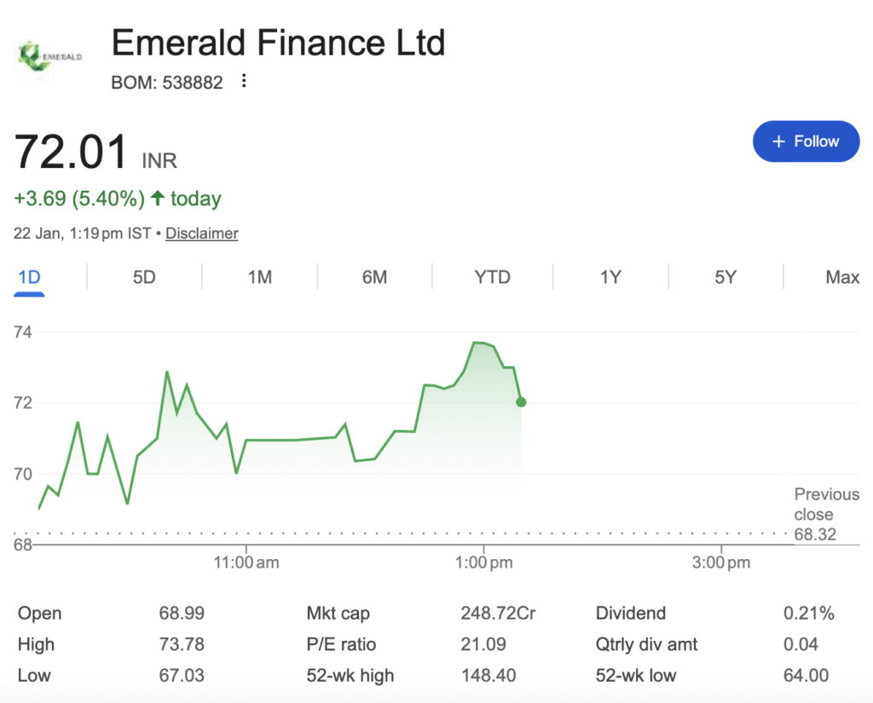Image resolution: width=873 pixels, height=703 pixels.
Task: Show the Max chart range
Action: point(842,278)
